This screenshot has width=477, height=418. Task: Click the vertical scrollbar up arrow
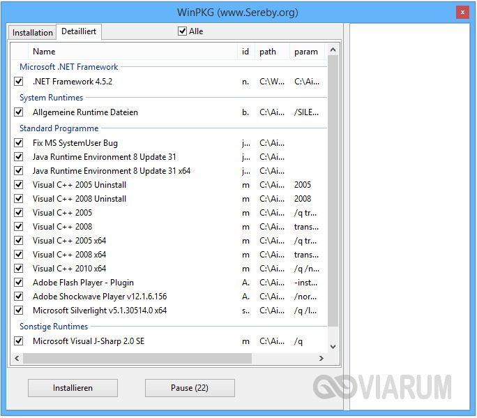click(x=333, y=50)
